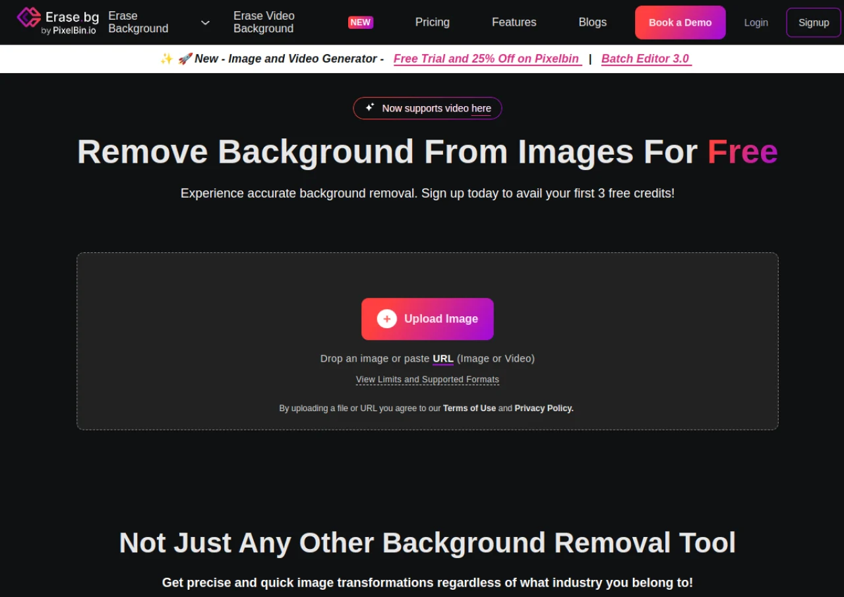
Task: Click the 'Experience accurate background removal' subtitle text
Action: coord(427,193)
